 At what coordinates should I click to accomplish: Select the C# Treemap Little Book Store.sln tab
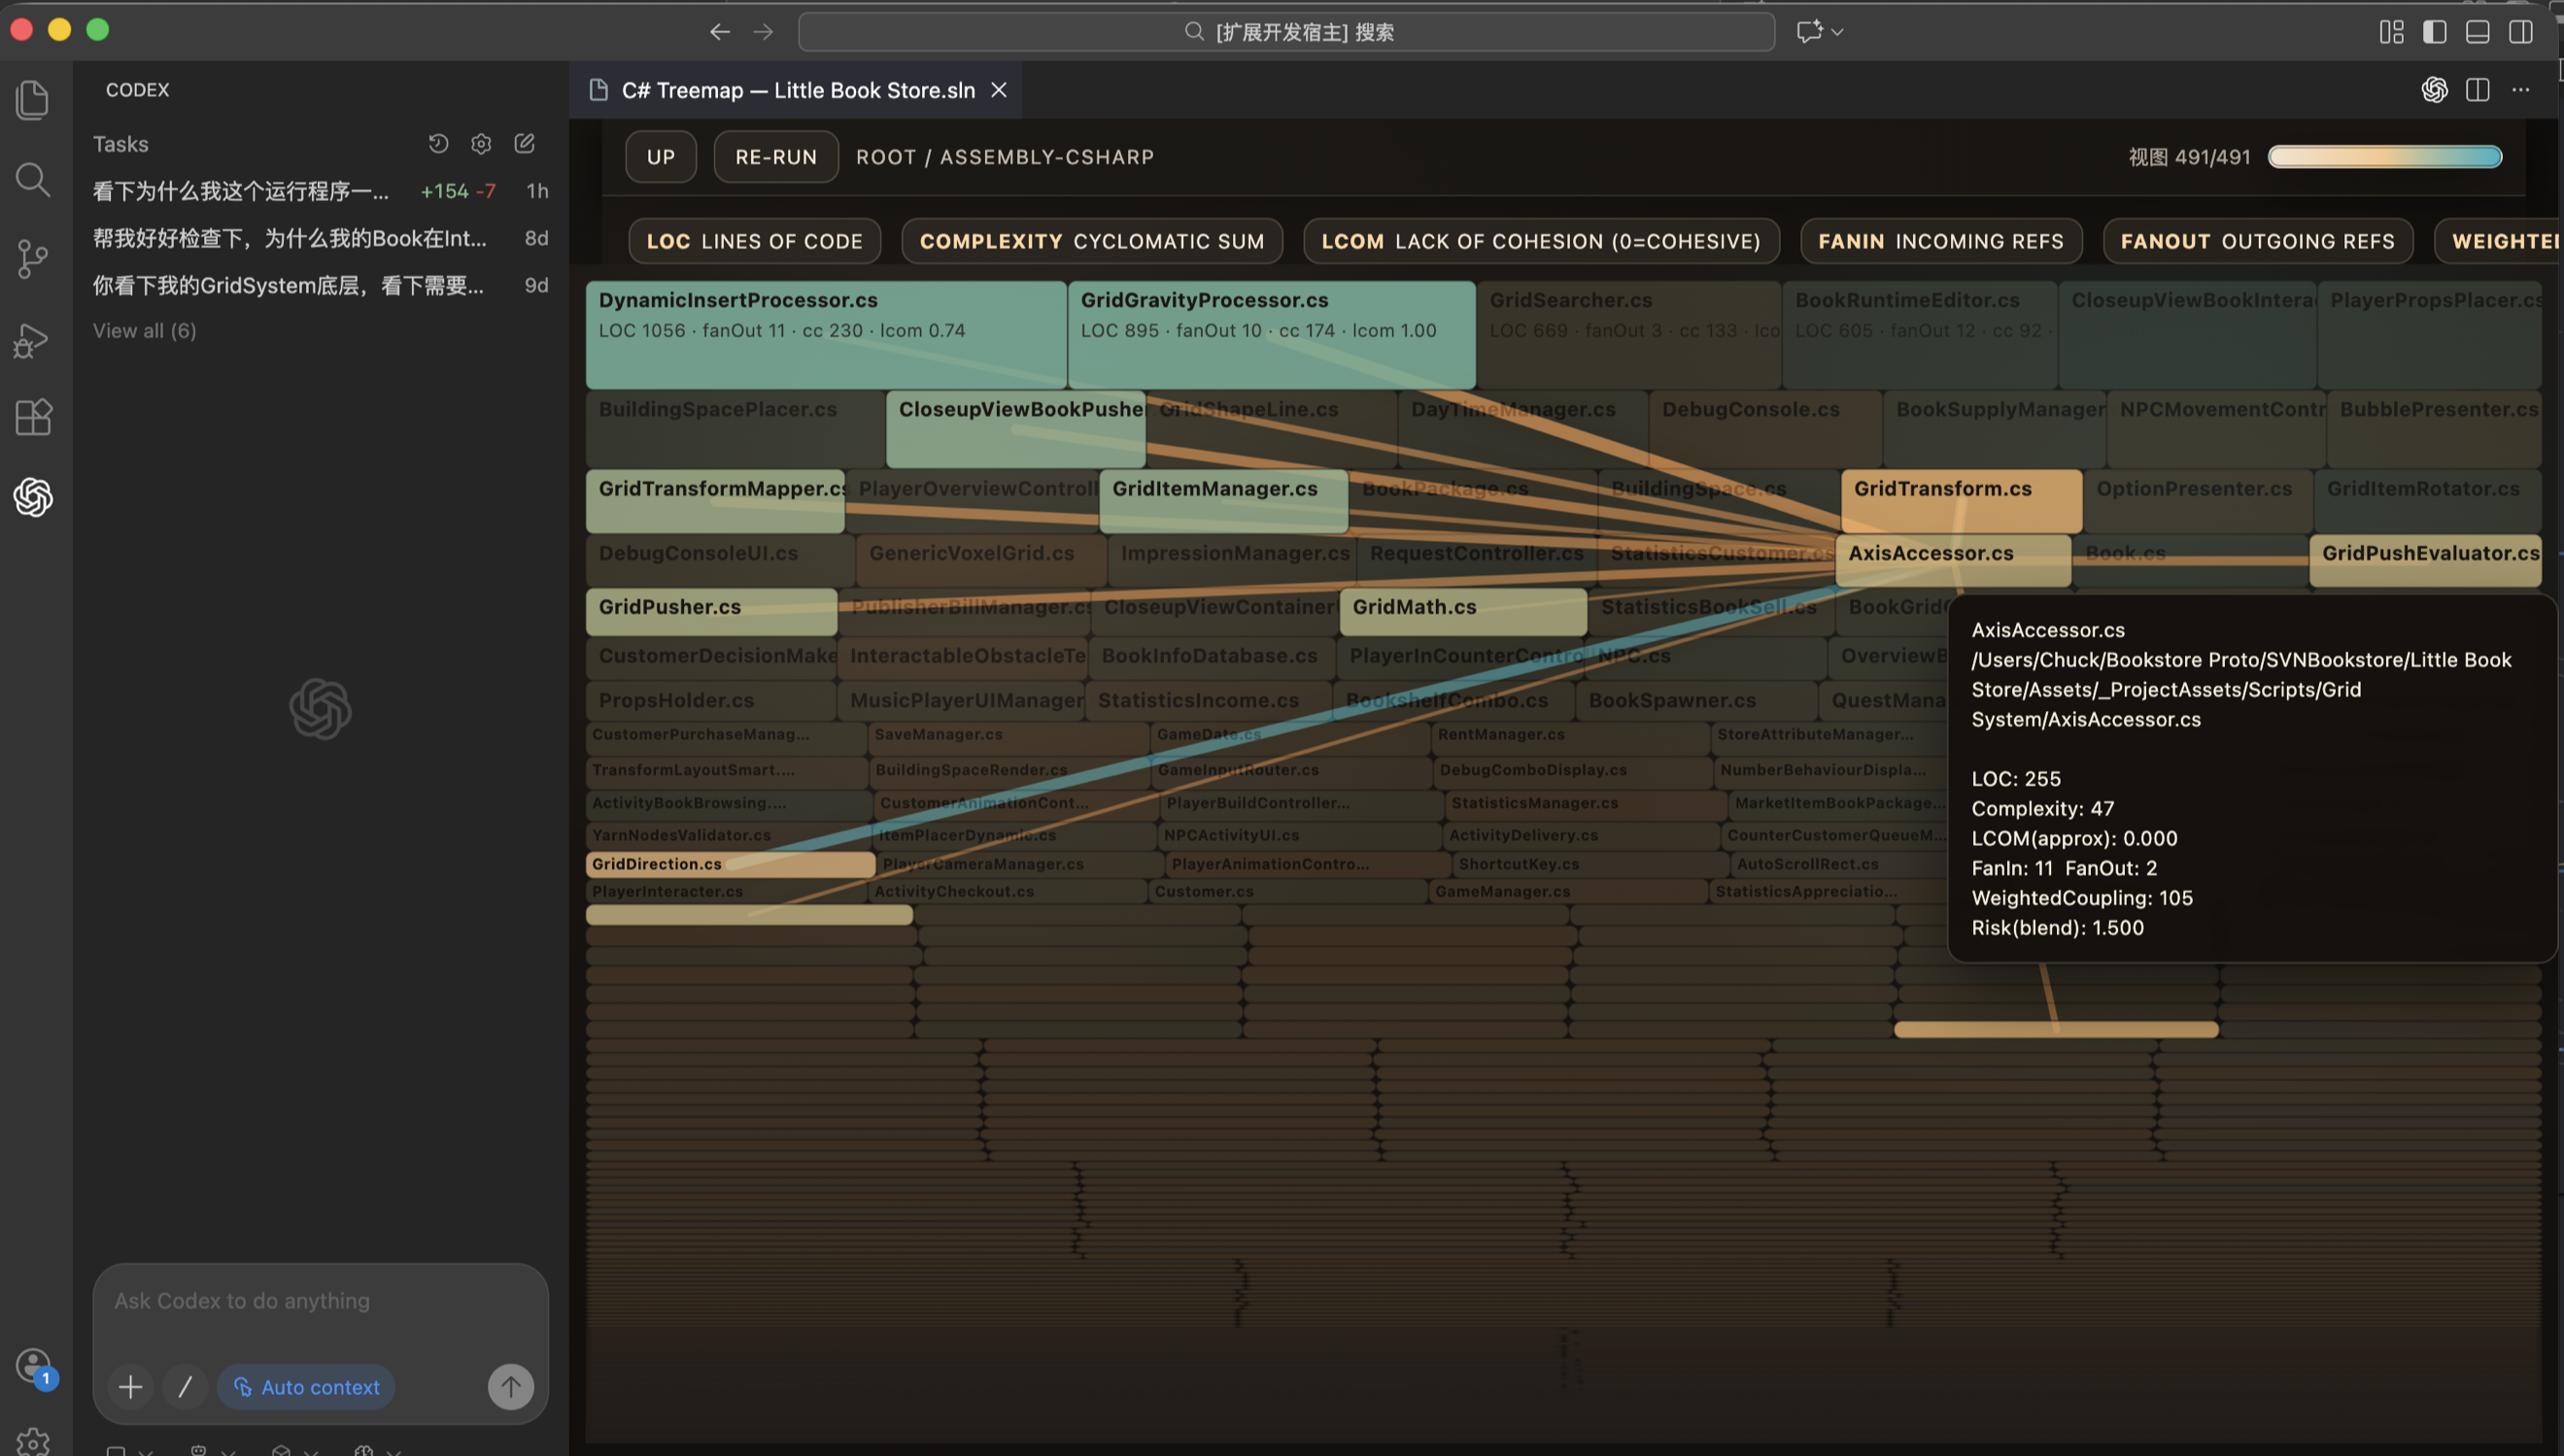pyautogui.click(x=796, y=90)
